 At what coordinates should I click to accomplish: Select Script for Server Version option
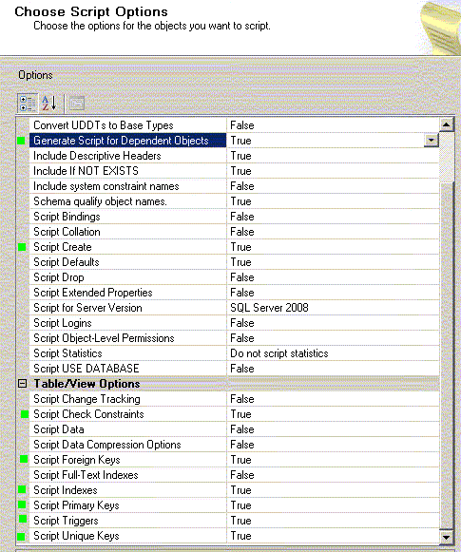[x=87, y=308]
